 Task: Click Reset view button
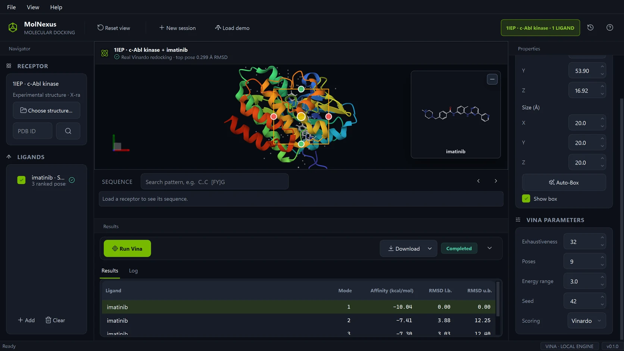(x=114, y=28)
